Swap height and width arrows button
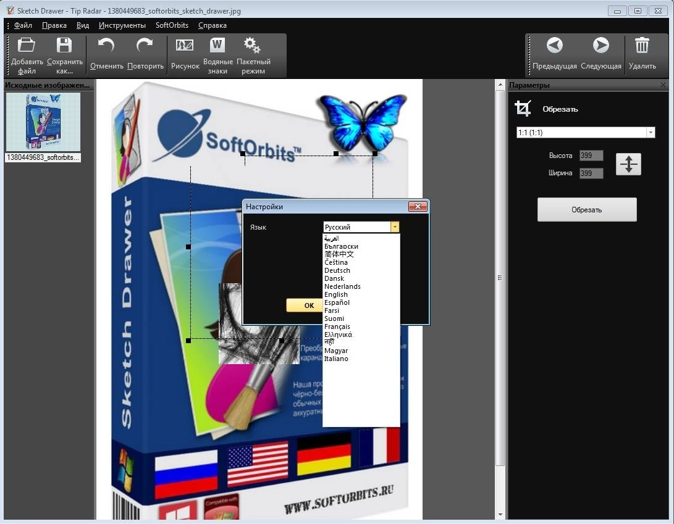The width and height of the screenshot is (674, 524). pos(628,164)
